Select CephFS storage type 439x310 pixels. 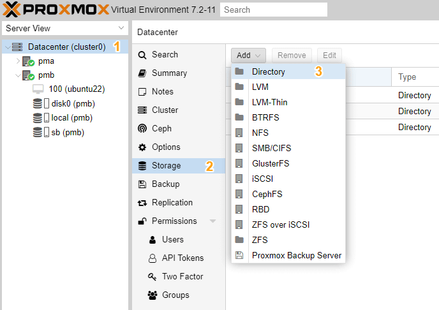(288, 194)
